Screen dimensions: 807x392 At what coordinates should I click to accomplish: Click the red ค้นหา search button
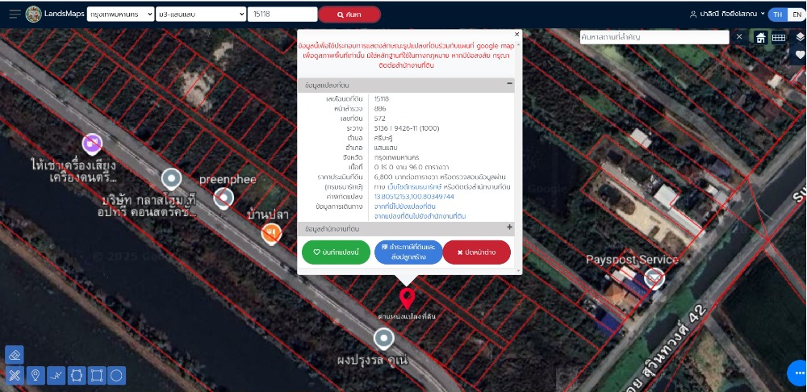tap(349, 15)
